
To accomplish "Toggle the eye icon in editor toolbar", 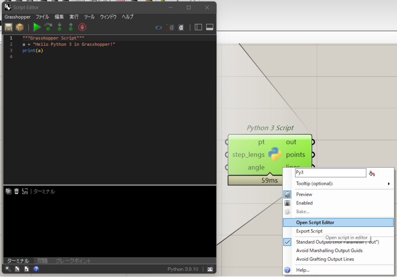I will [x=159, y=27].
